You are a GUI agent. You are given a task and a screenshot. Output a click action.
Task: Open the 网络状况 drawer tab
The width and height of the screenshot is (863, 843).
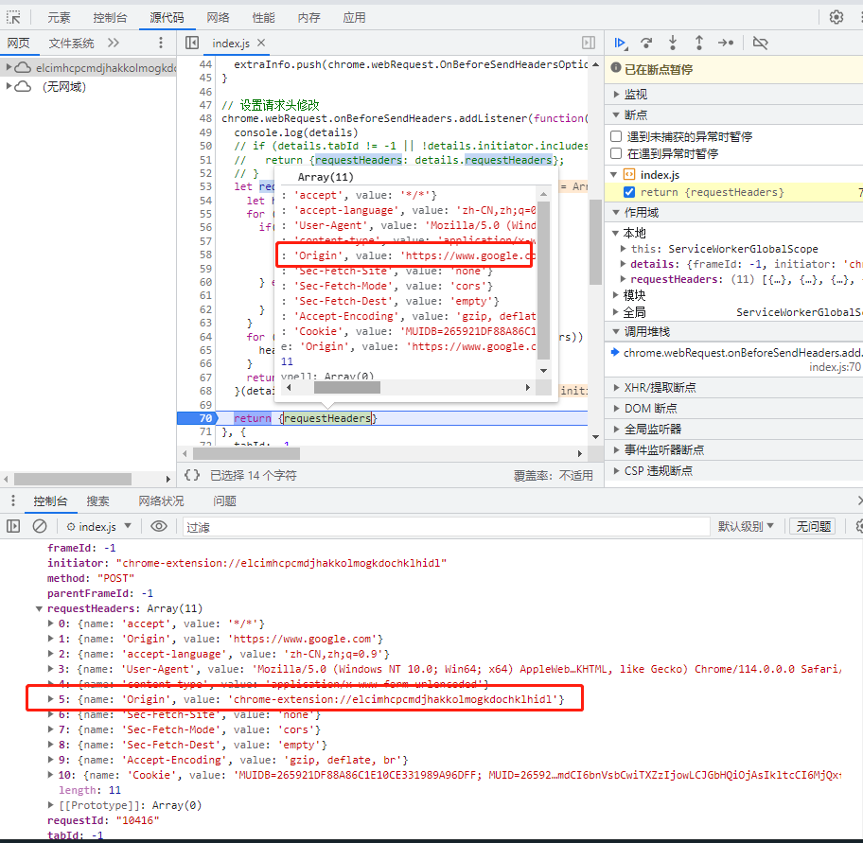click(x=163, y=501)
